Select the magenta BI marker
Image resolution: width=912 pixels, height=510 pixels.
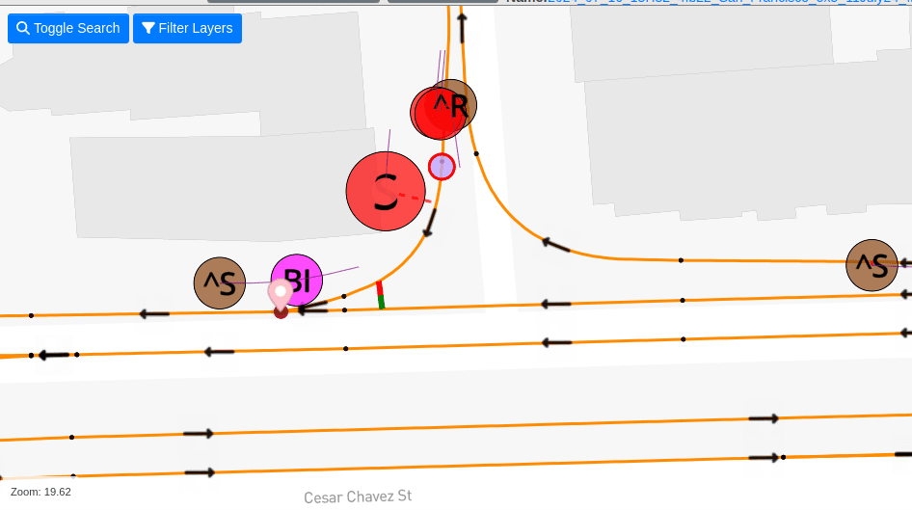click(x=297, y=280)
